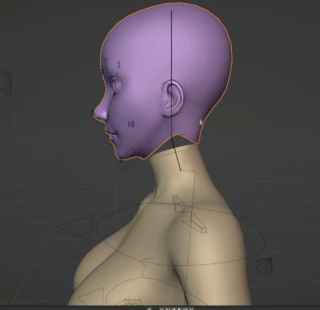Select the chin bone control widget
Screen dimensions: 320x310
[121, 159]
